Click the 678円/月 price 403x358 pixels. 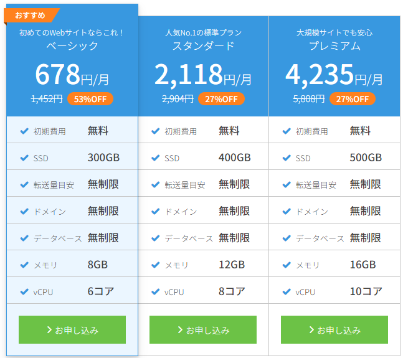click(x=72, y=75)
